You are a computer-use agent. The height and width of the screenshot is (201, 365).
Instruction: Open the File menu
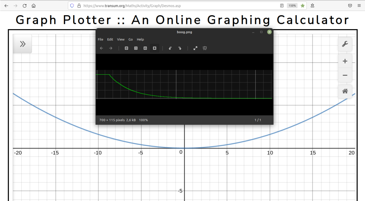100,40
